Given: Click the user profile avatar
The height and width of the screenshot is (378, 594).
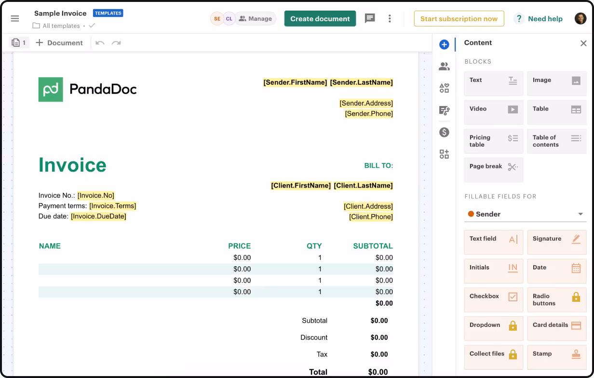Looking at the screenshot, I should pyautogui.click(x=580, y=18).
